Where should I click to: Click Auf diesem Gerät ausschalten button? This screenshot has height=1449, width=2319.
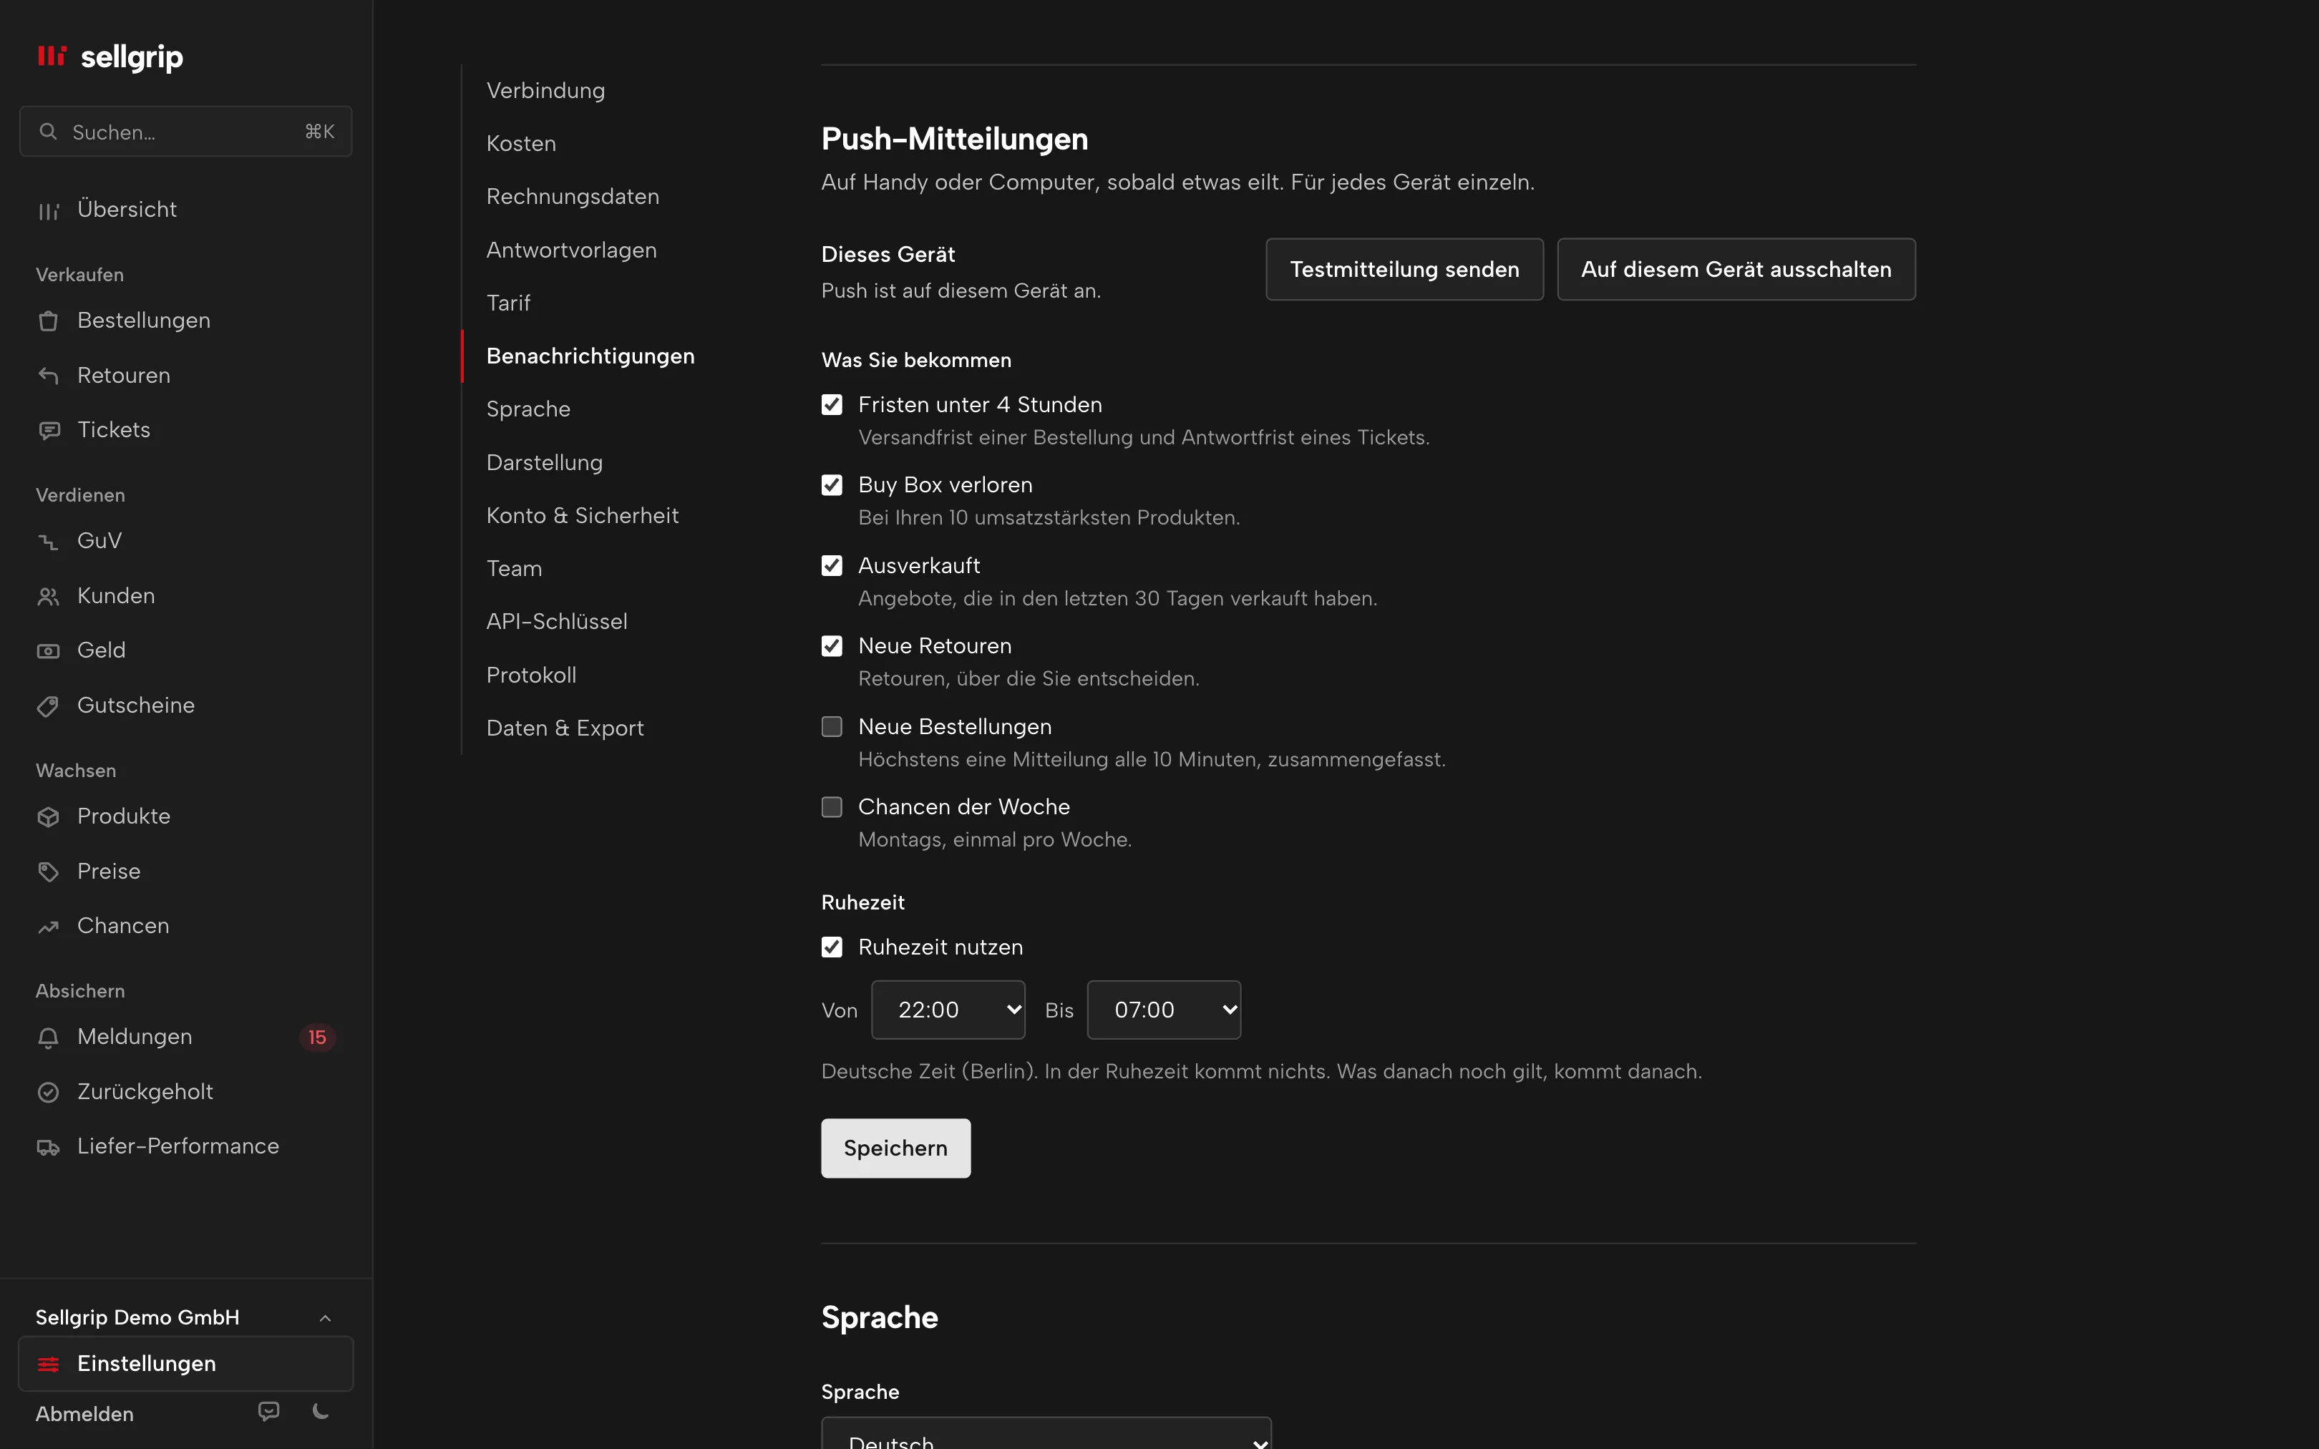(1736, 269)
